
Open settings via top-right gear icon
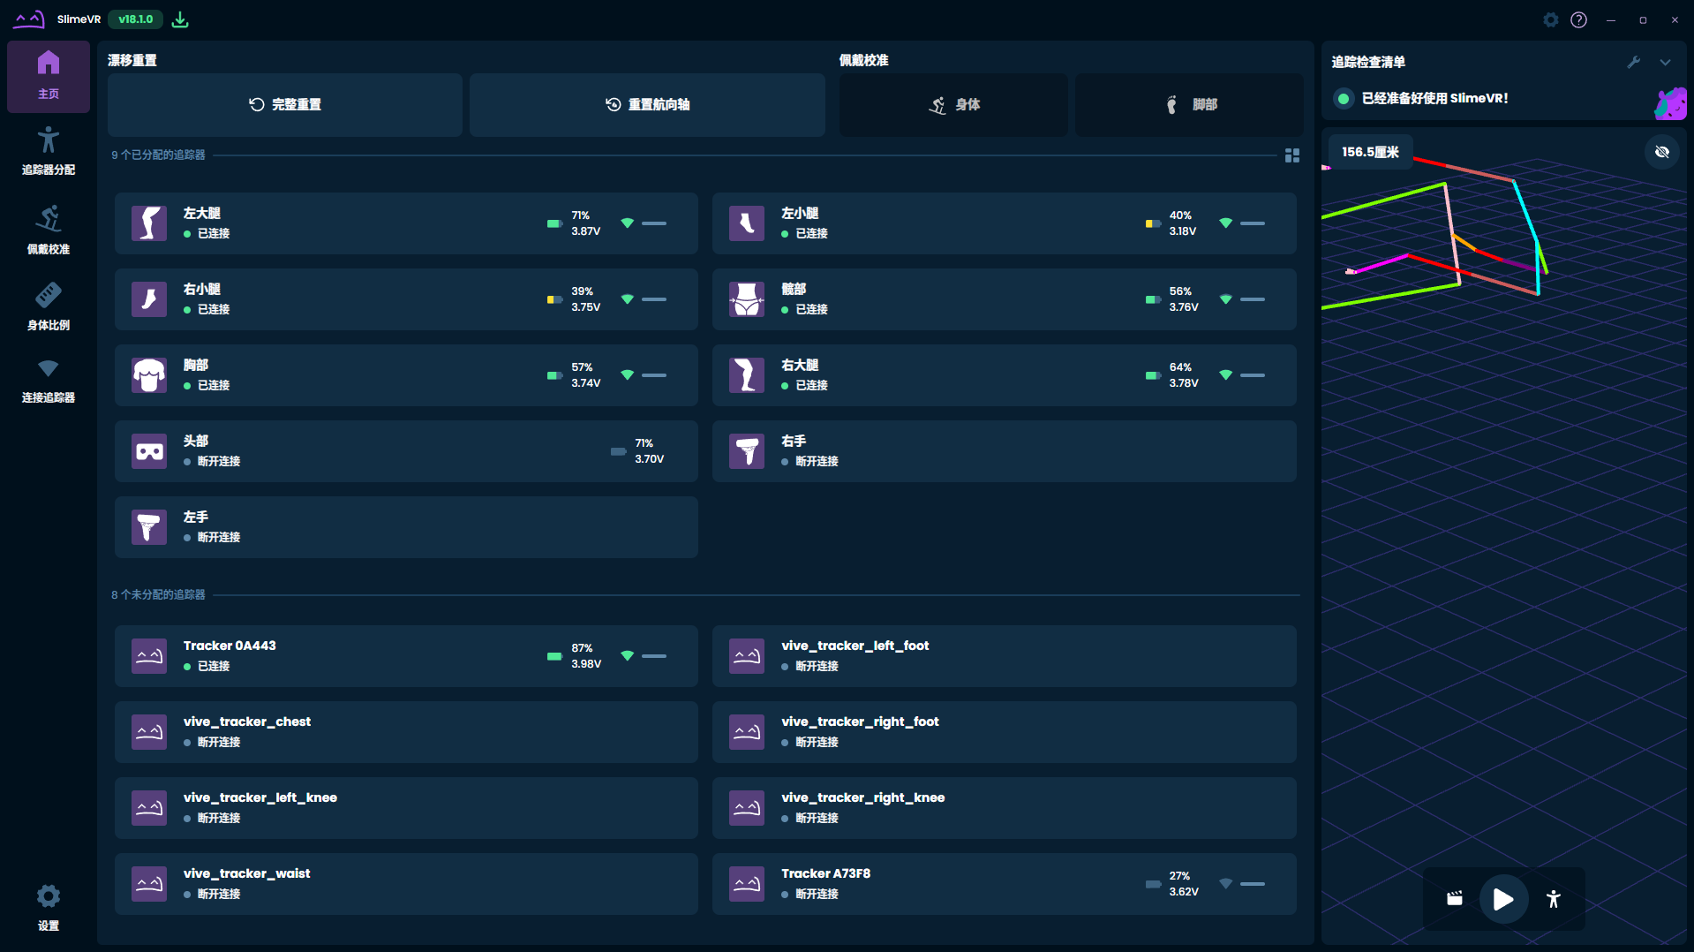[1550, 19]
